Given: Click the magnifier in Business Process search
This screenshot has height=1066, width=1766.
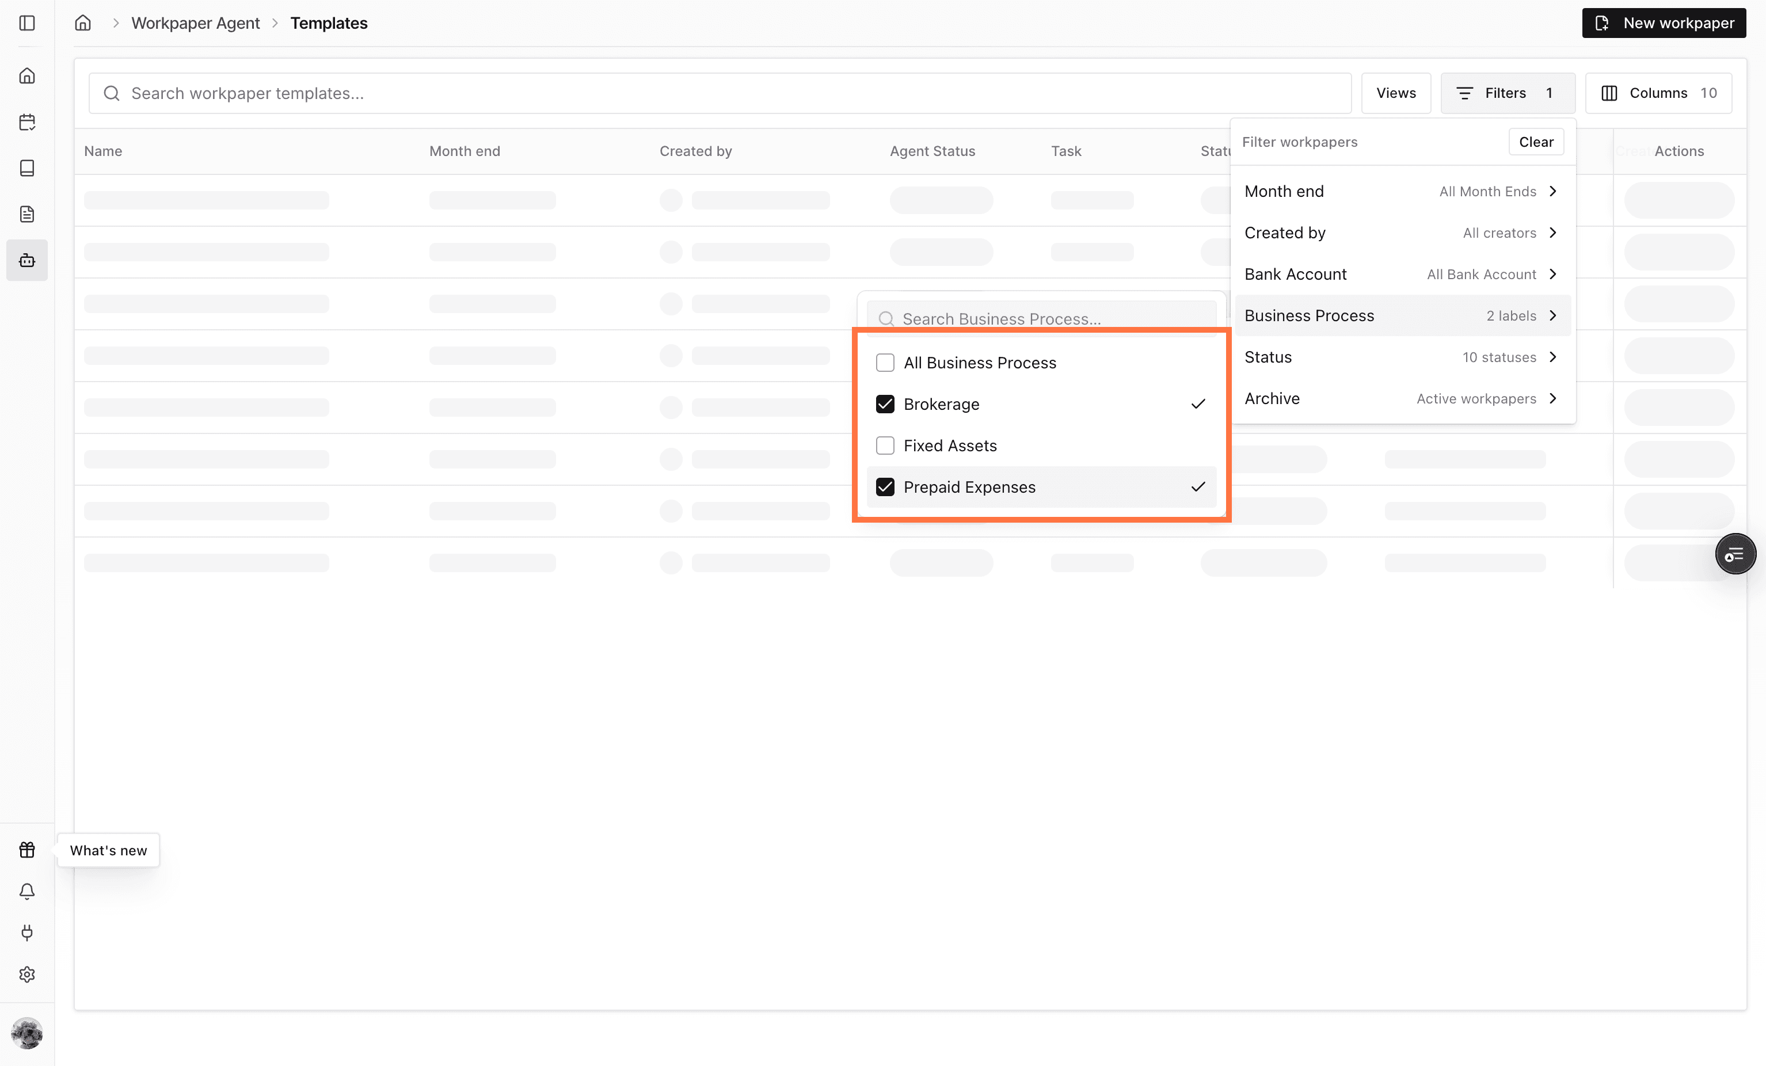Looking at the screenshot, I should click(x=886, y=319).
